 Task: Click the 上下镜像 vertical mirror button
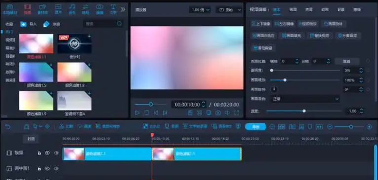tap(261, 24)
